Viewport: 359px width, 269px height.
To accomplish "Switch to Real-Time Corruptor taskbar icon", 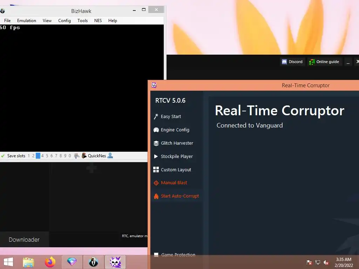I will [x=115, y=262].
